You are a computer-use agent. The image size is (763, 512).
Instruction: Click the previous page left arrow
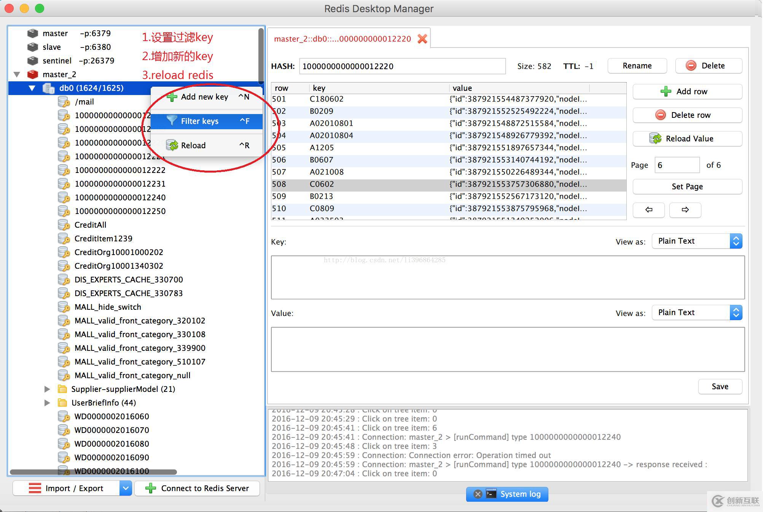point(648,209)
